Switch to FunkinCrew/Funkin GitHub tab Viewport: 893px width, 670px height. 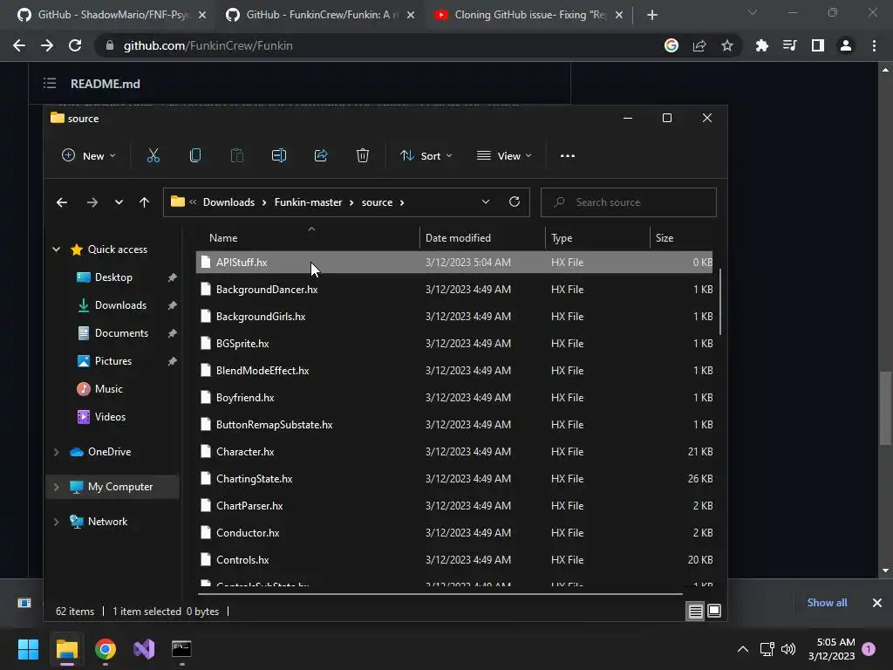tap(319, 15)
